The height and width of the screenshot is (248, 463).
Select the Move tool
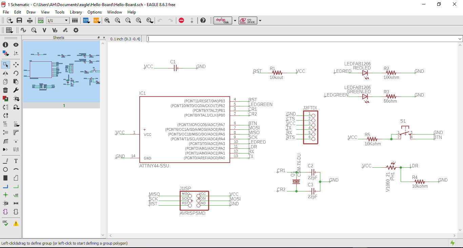[16, 64]
